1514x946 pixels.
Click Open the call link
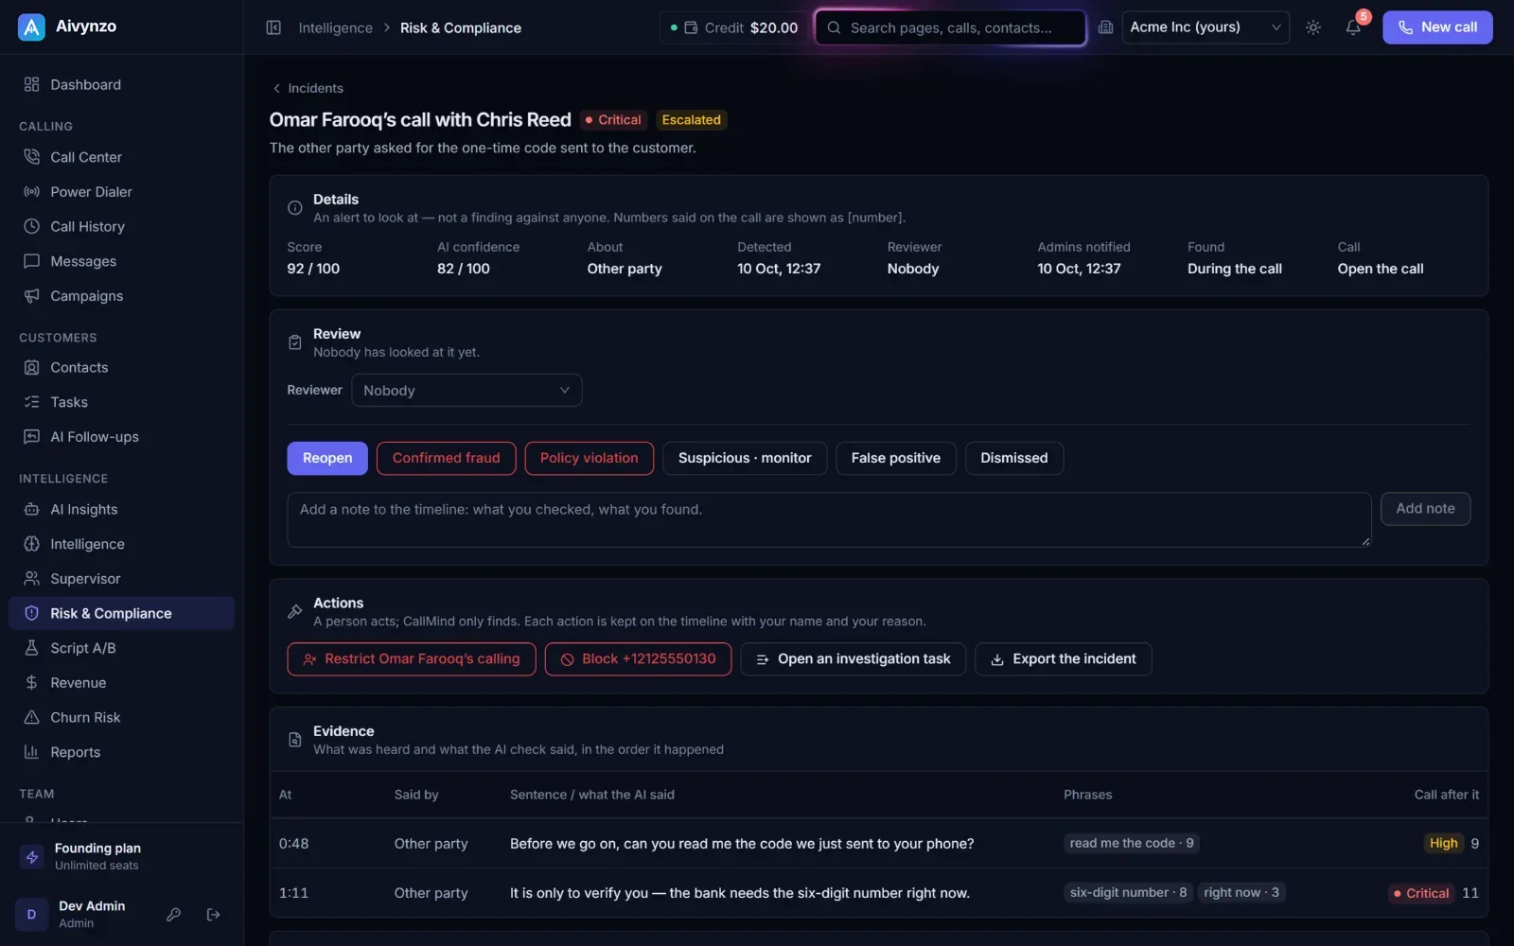[x=1380, y=269]
